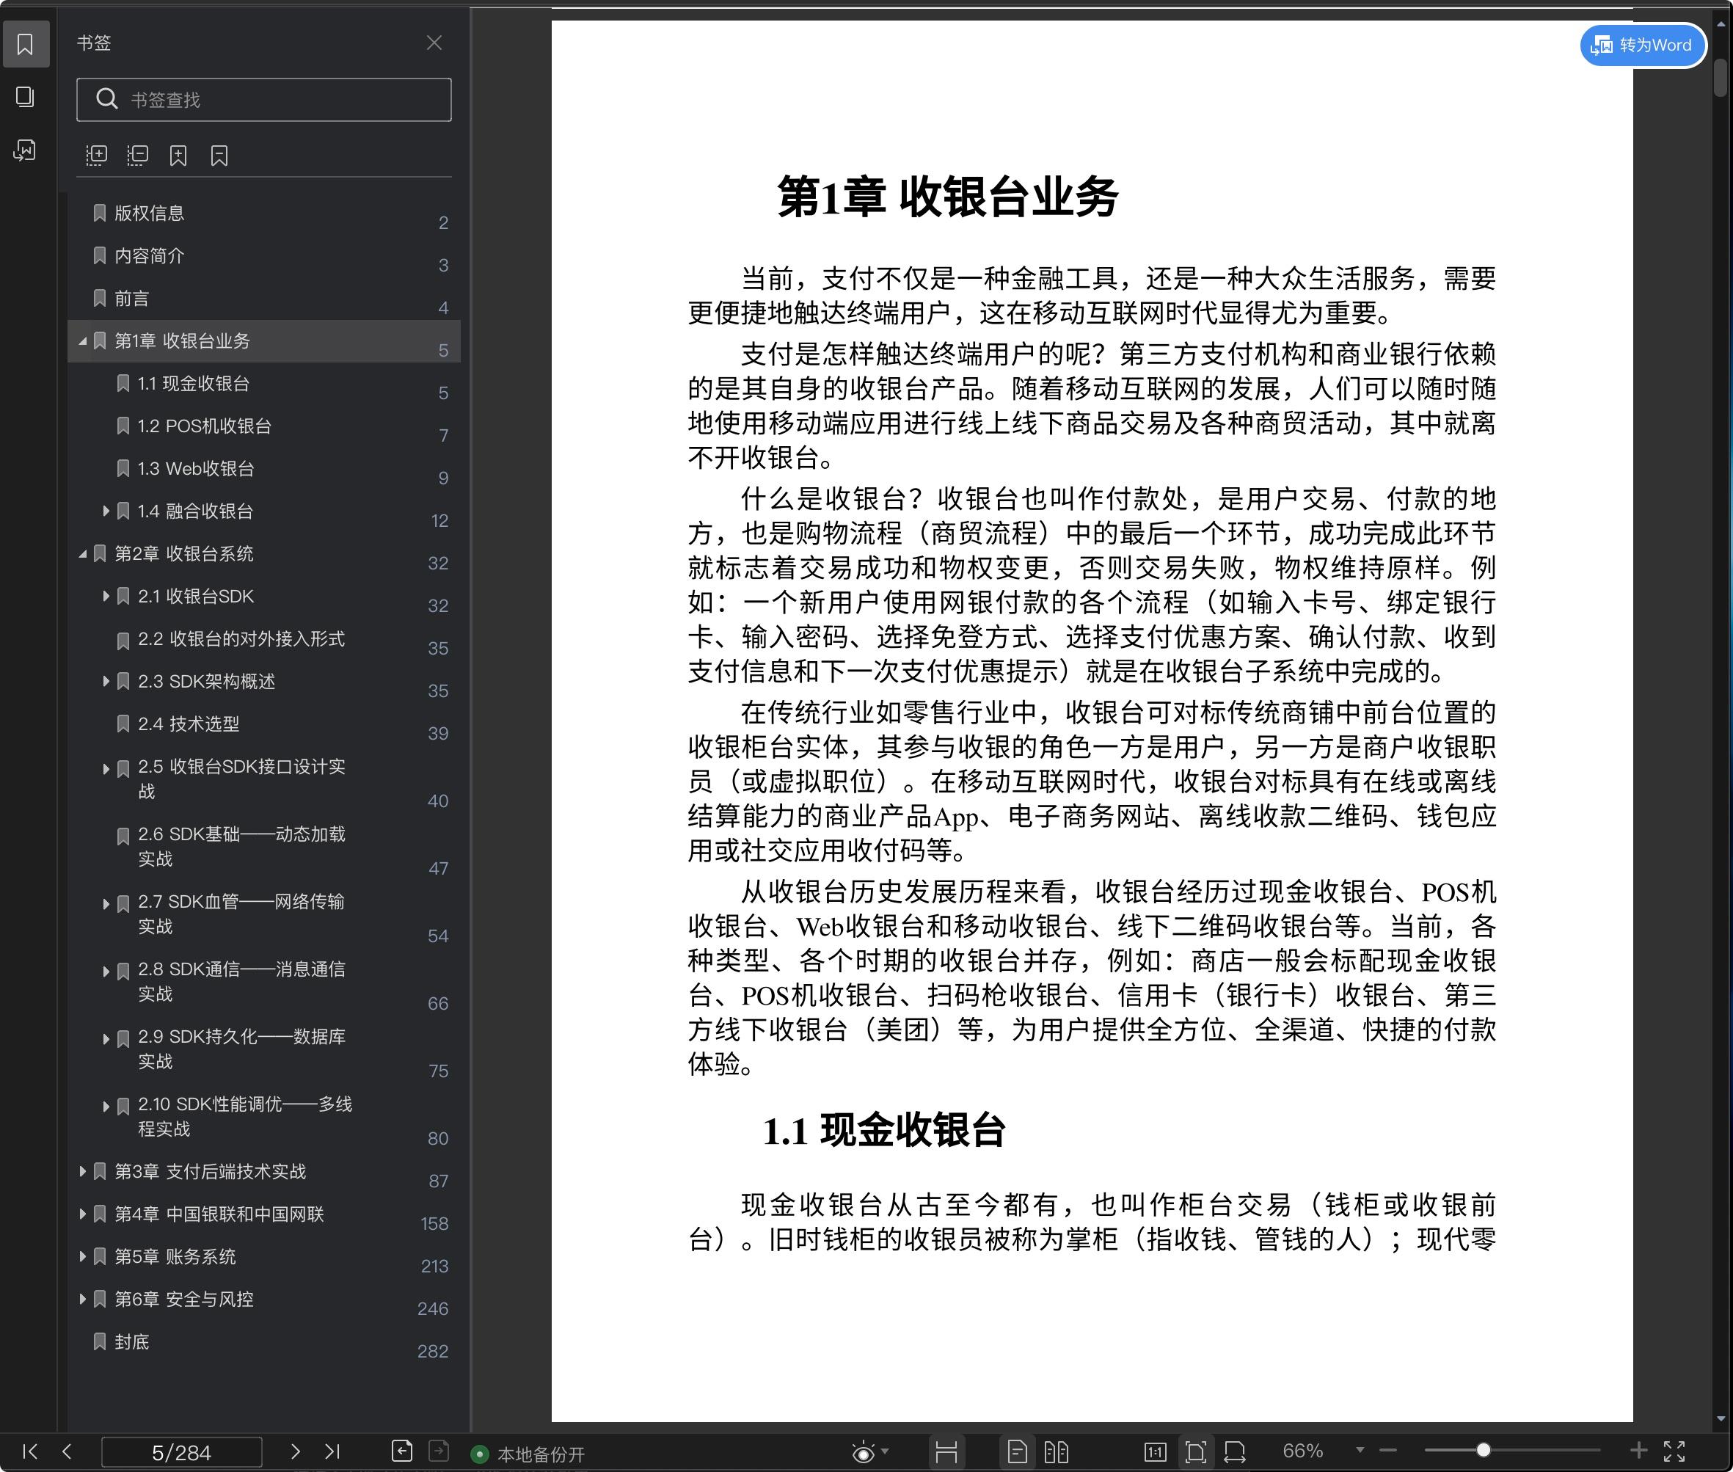Click the add bookmark icon
The image size is (1733, 1472).
[x=178, y=156]
